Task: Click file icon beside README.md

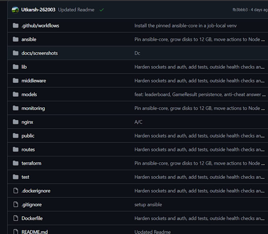Action: coord(16,231)
